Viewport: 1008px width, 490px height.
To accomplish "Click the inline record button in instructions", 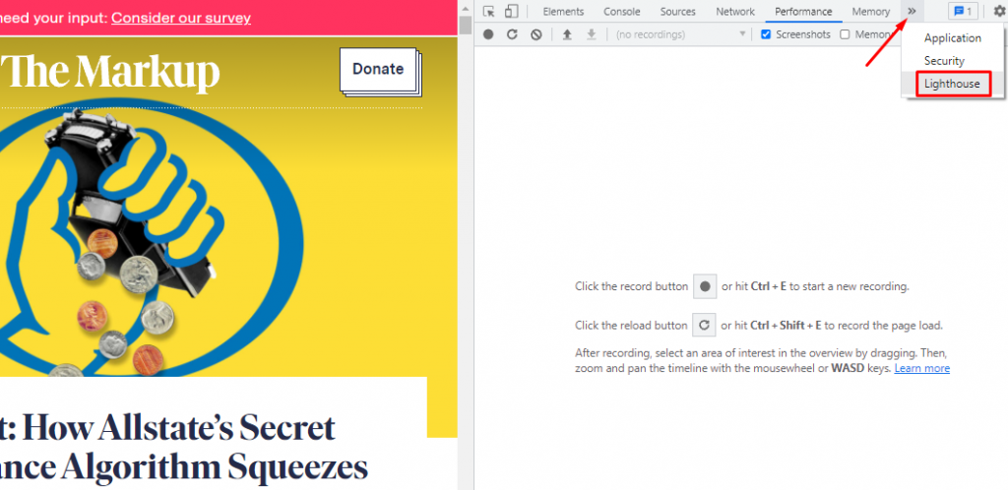I will pos(705,286).
